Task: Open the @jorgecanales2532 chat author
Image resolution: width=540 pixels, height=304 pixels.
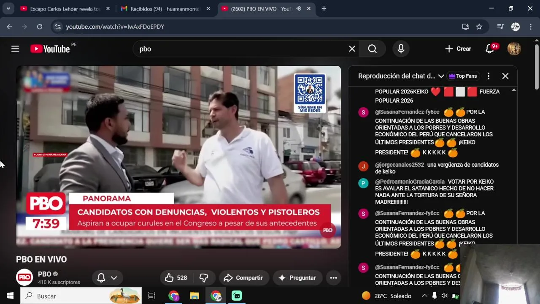Action: point(400,165)
